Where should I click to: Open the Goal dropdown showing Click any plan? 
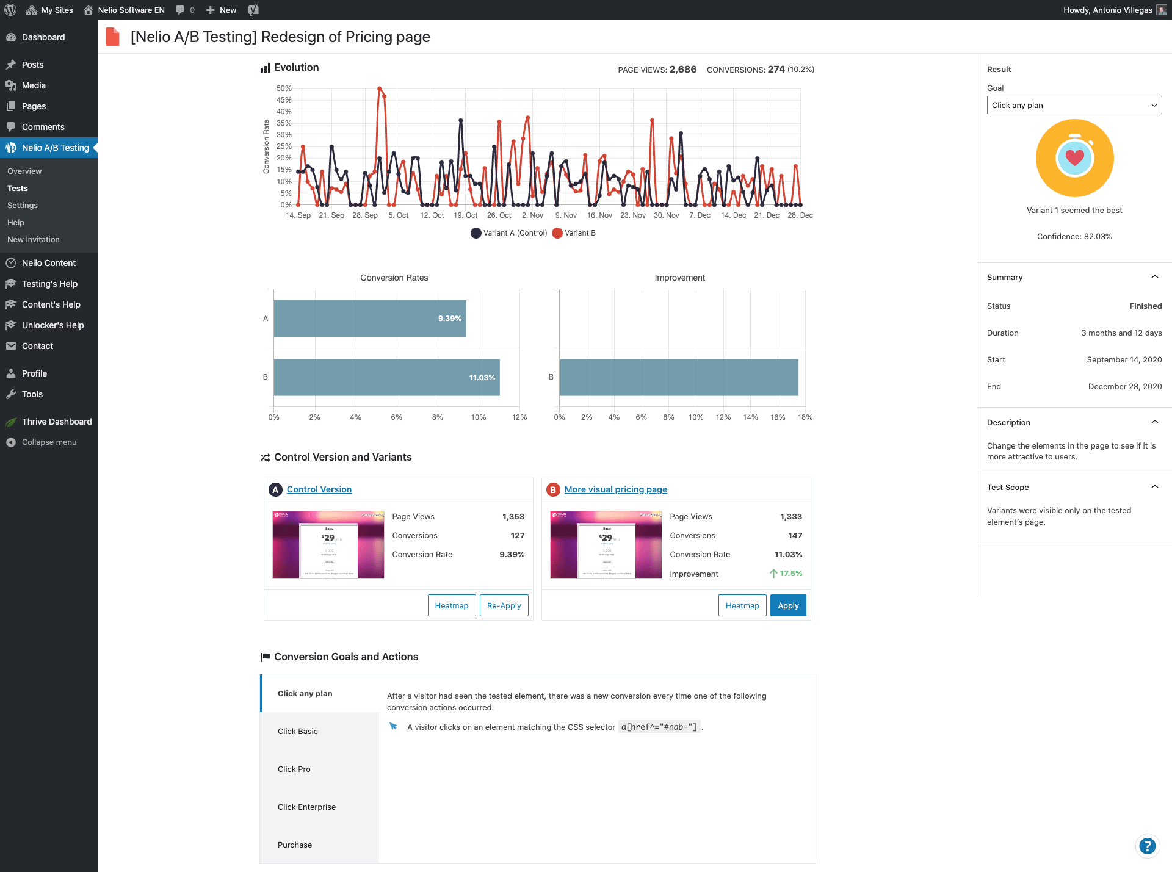[1074, 105]
